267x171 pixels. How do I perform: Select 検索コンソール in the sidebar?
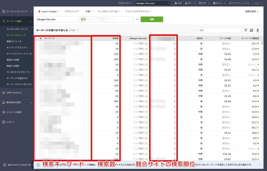click(x=14, y=41)
